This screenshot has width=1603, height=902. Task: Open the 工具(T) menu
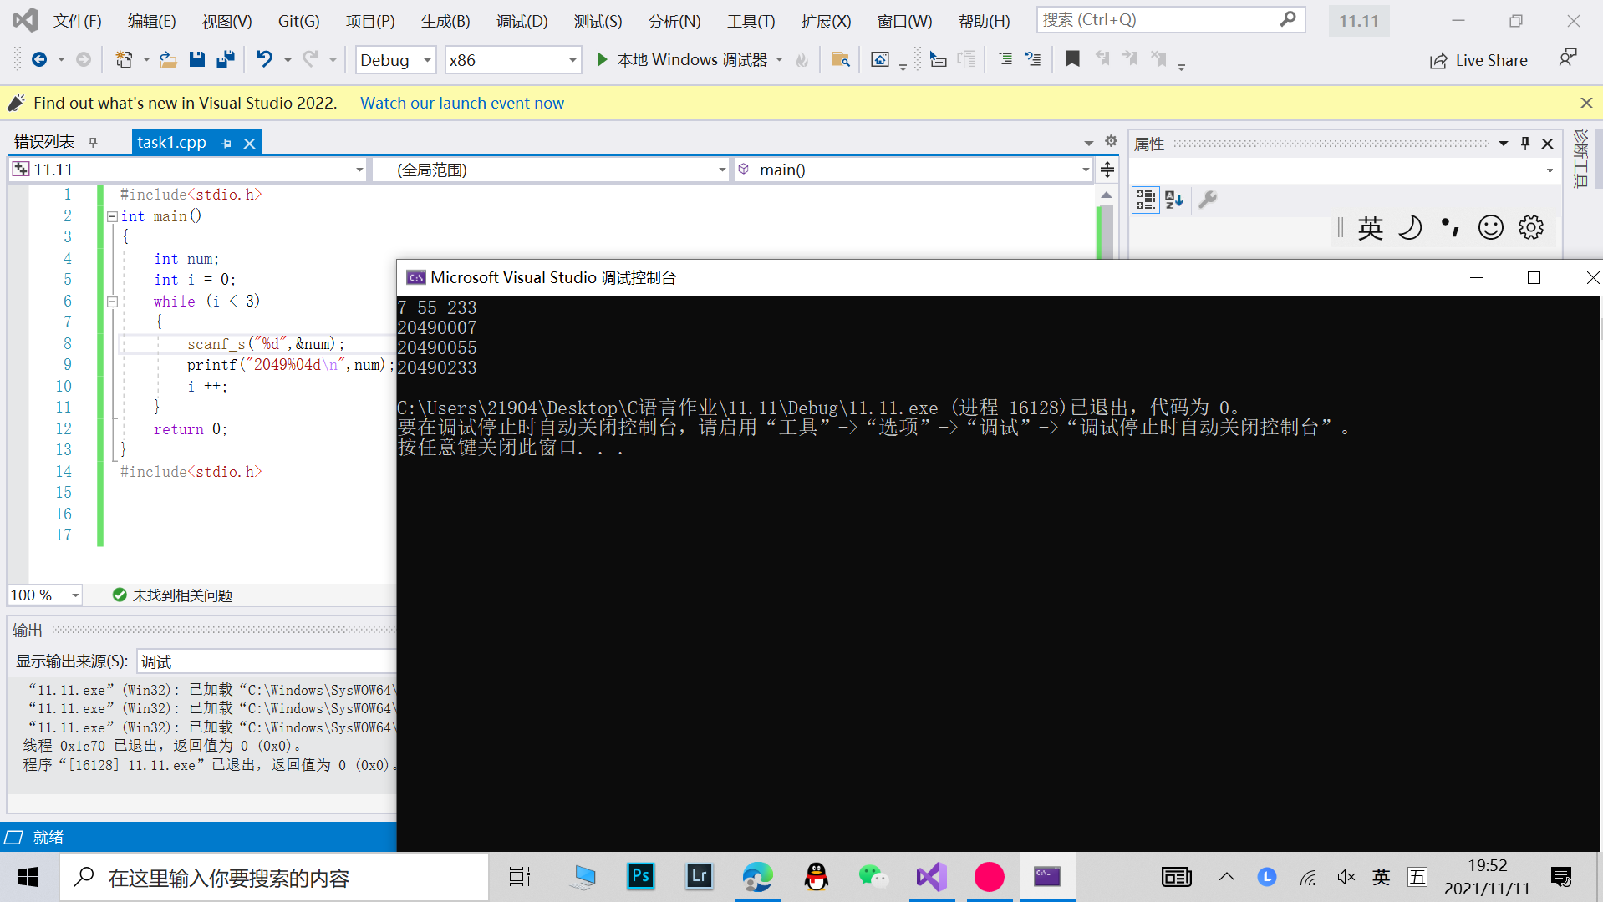pyautogui.click(x=751, y=21)
